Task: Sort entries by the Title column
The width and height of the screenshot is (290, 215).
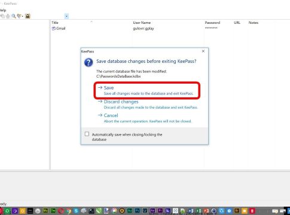Action: coord(55,23)
